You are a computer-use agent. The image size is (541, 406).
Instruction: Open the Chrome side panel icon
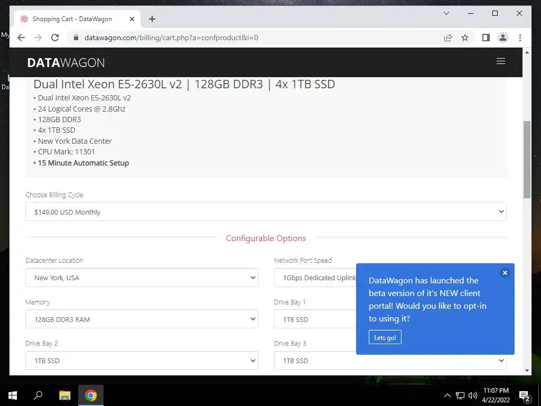pyautogui.click(x=486, y=38)
